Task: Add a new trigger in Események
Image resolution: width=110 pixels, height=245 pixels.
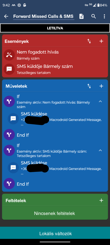Action: (x=101, y=41)
